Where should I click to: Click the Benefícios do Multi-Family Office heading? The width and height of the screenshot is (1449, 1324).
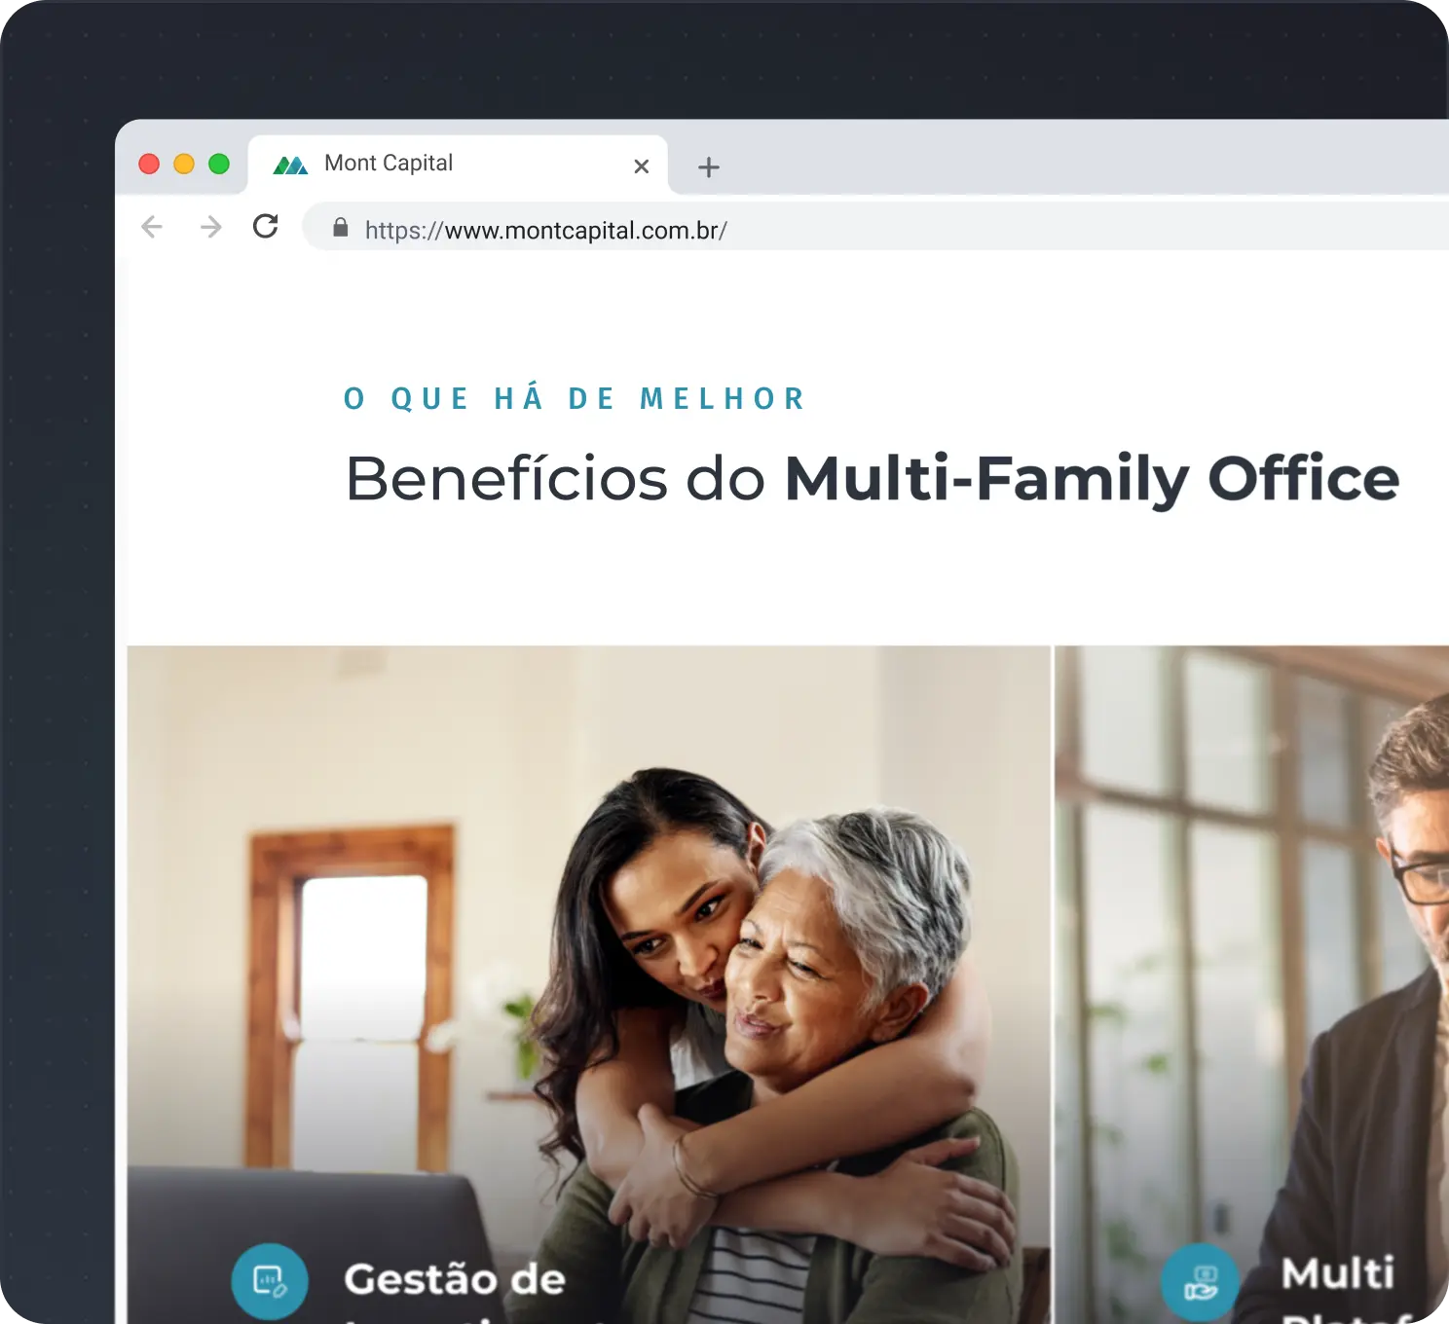pos(873,479)
